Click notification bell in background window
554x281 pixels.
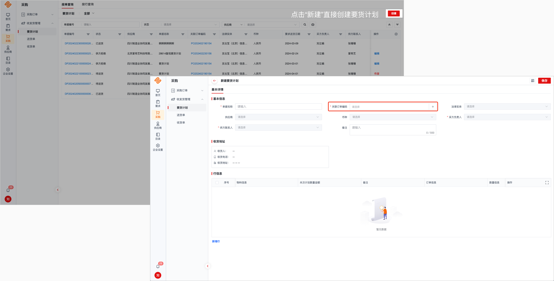click(8, 190)
